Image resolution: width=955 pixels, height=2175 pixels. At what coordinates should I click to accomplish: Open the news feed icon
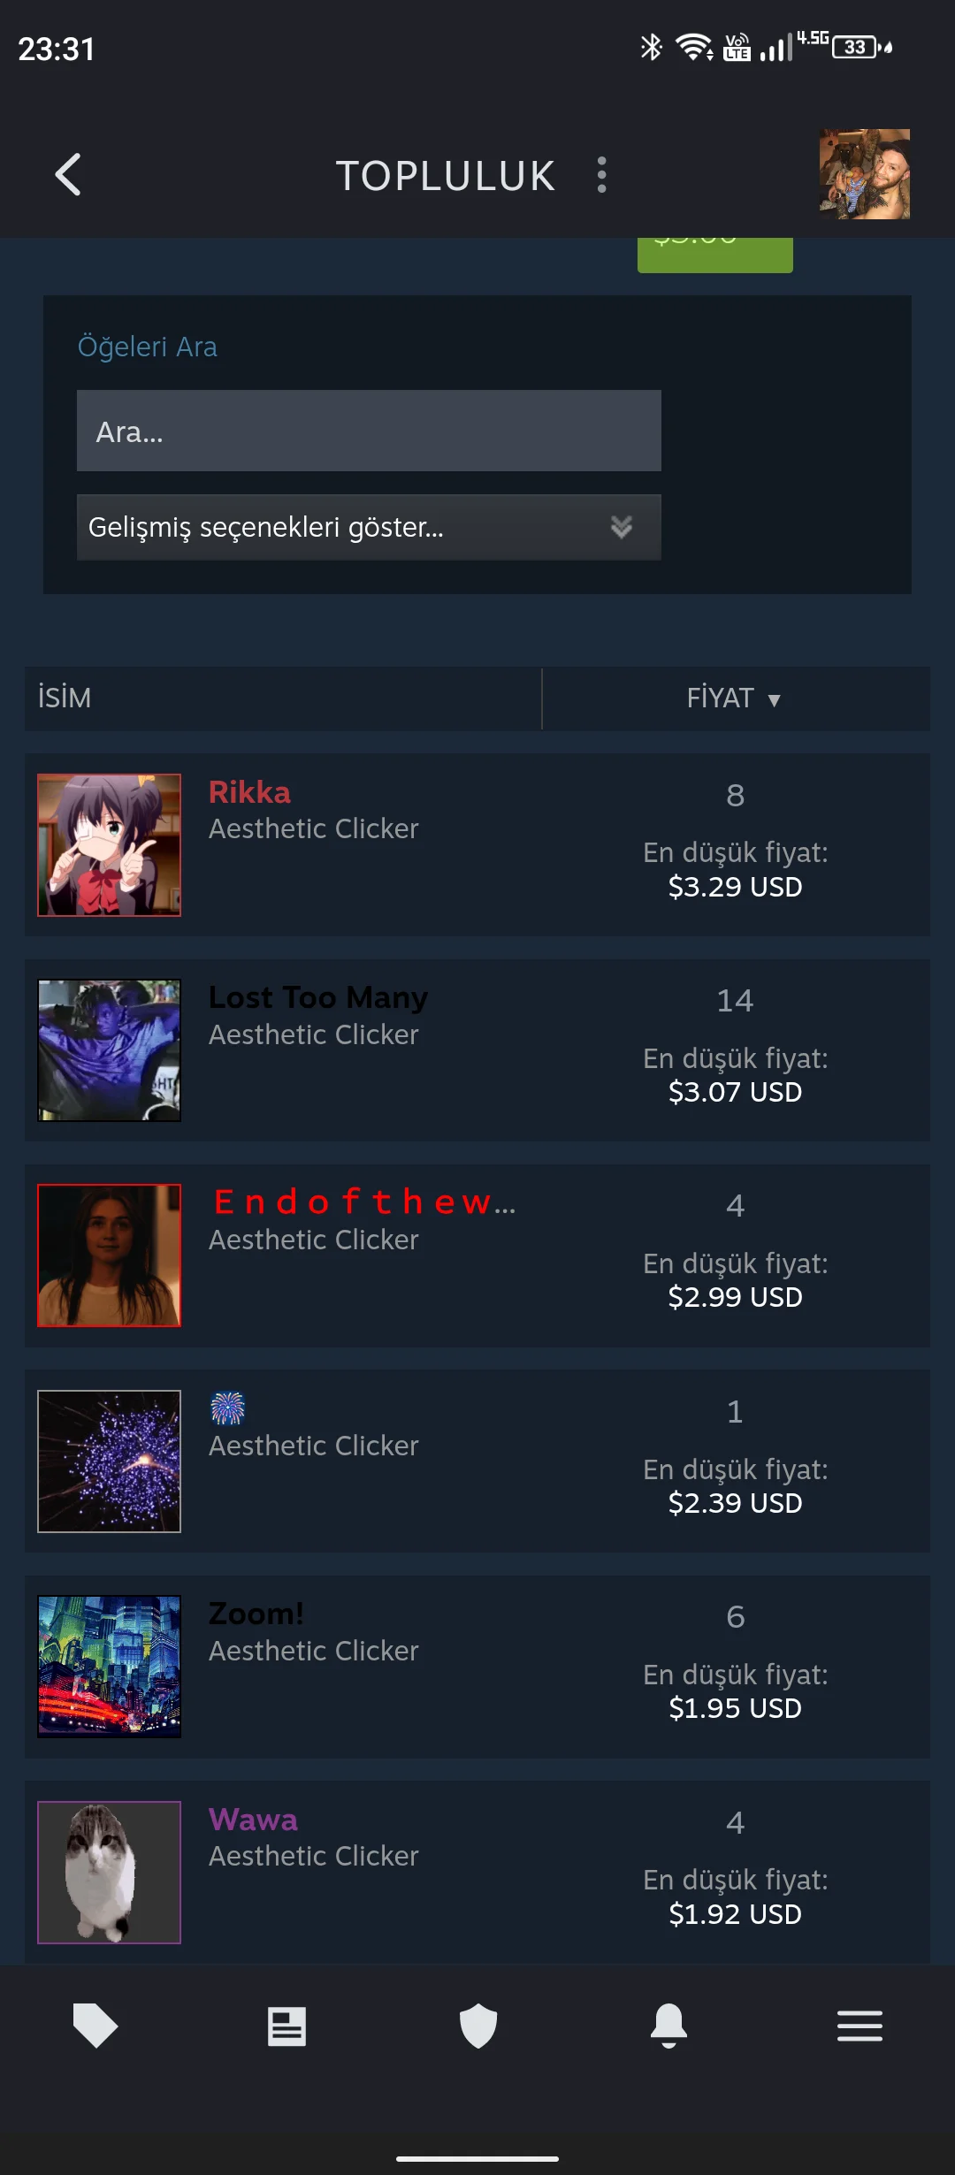286,2026
